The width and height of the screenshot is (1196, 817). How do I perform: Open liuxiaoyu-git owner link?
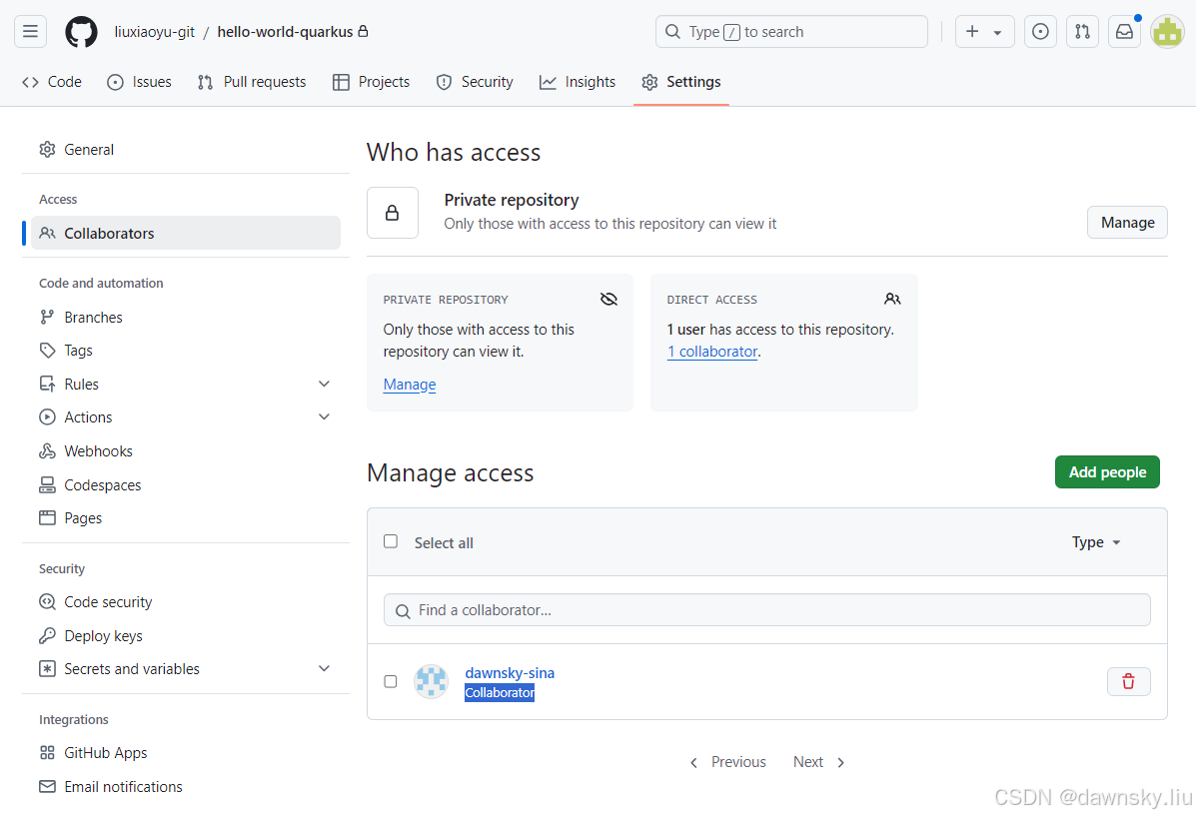point(155,32)
